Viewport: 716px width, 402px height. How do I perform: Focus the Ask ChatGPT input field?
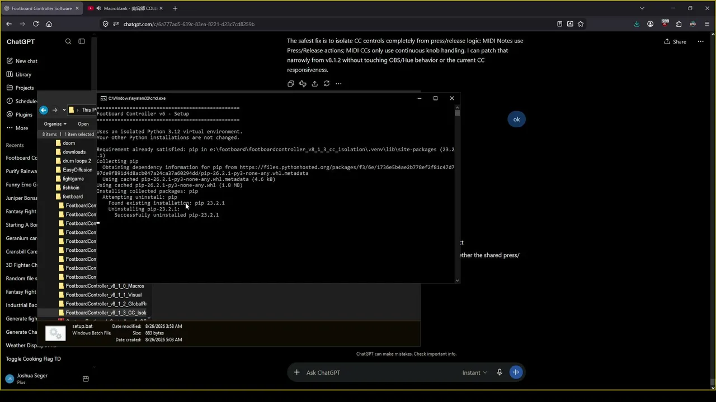tap(380, 372)
